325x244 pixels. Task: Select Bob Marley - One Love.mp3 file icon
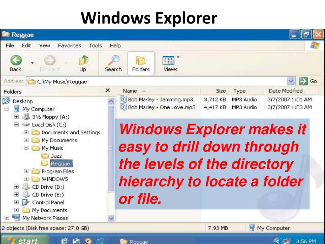(x=123, y=107)
